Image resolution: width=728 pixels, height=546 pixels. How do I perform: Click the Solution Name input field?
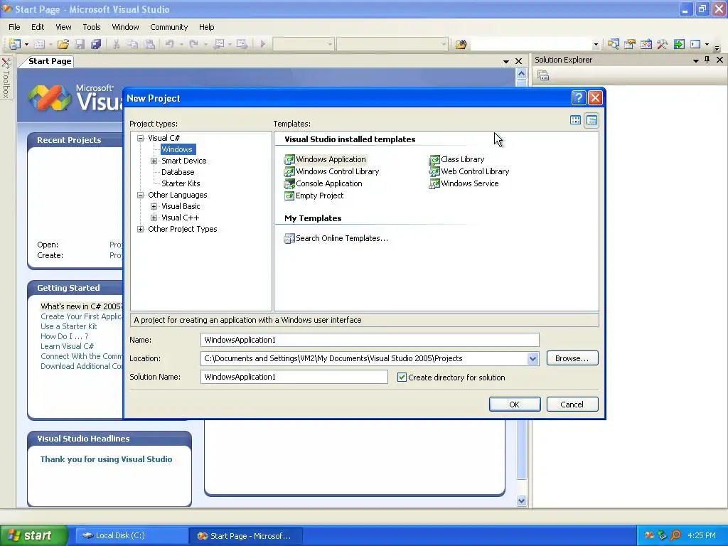(294, 377)
